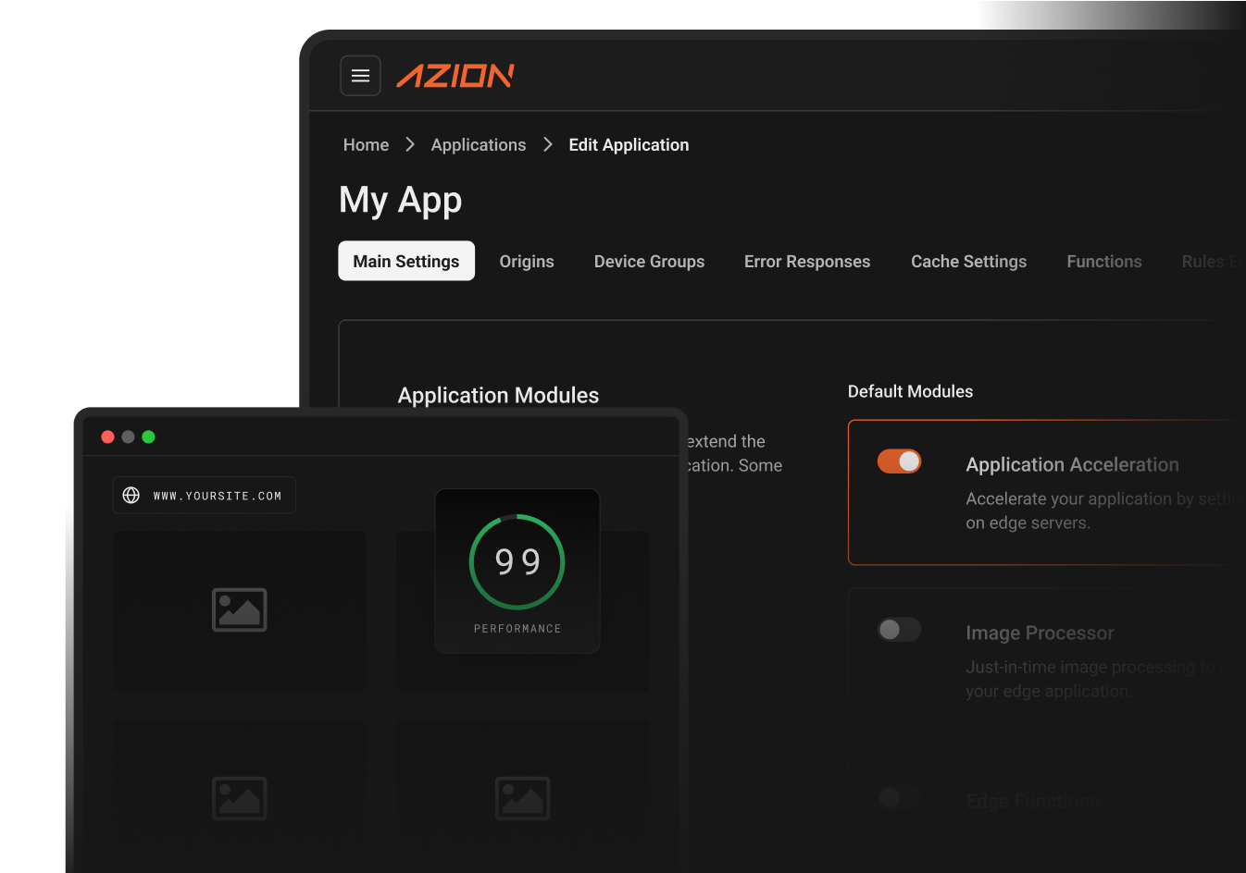
Task: Switch to the Origins tab
Action: 526,262
